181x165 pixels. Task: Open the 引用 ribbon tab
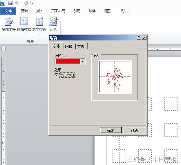pyautogui.click(x=77, y=11)
